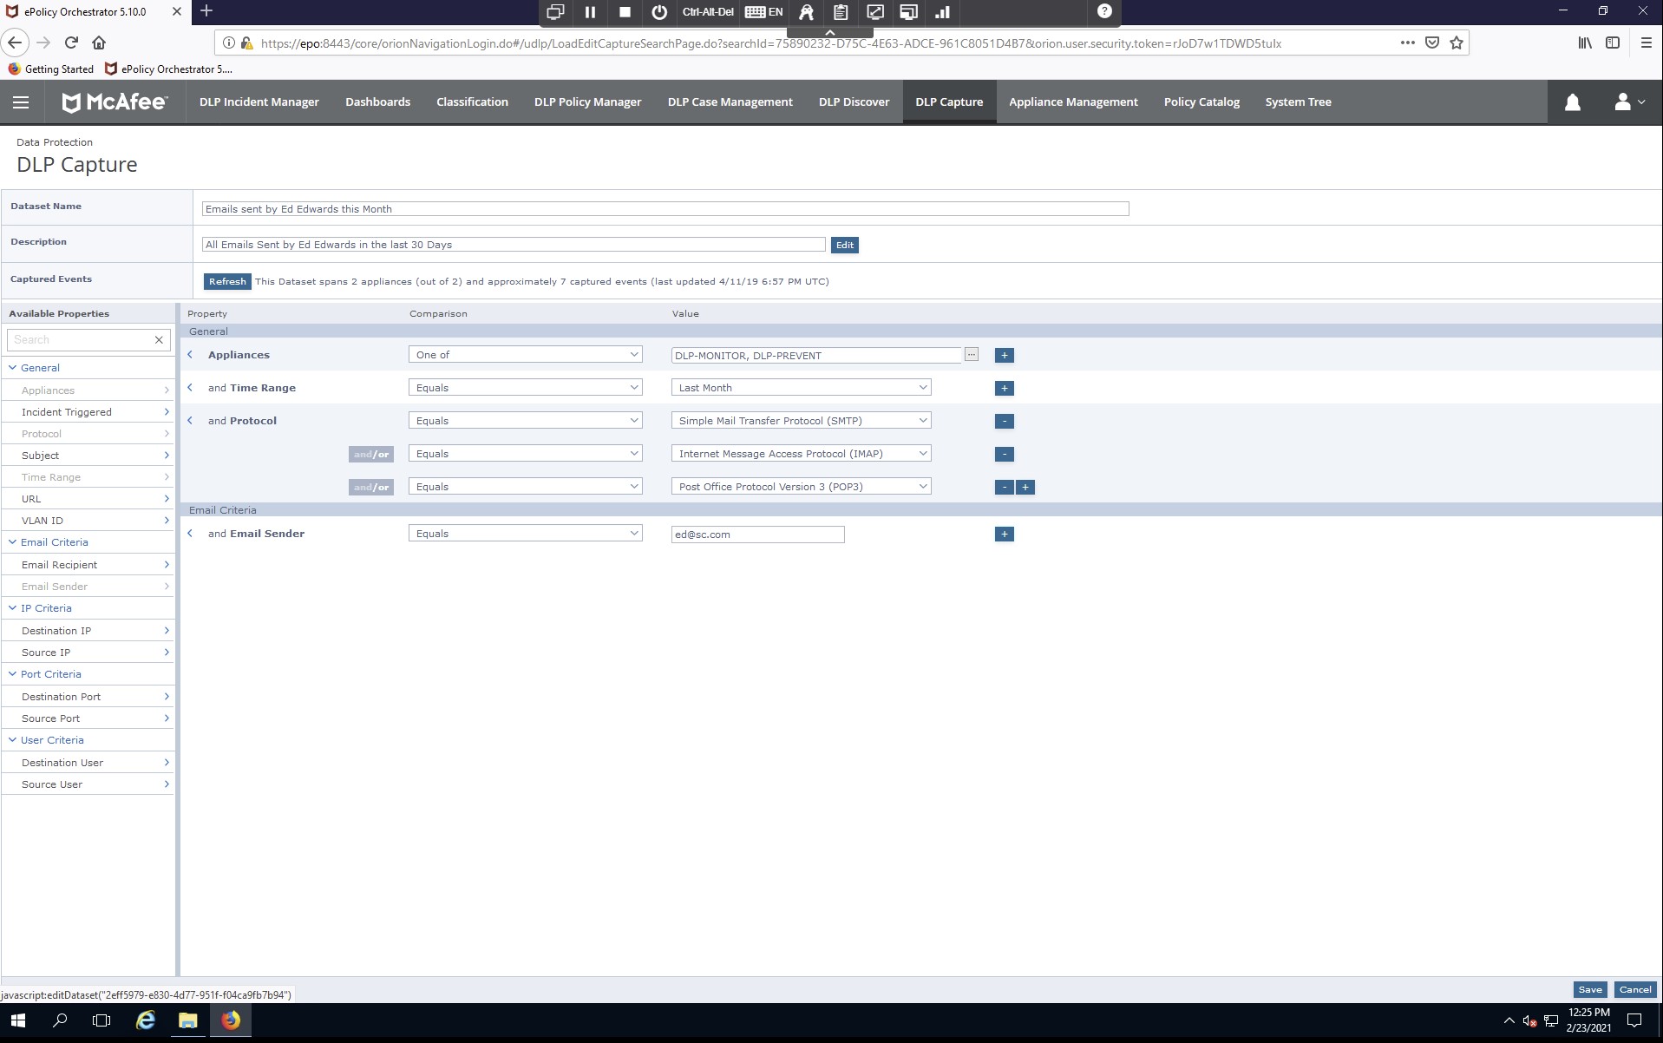Open the page actions ellipsis in address bar

coord(1407,43)
